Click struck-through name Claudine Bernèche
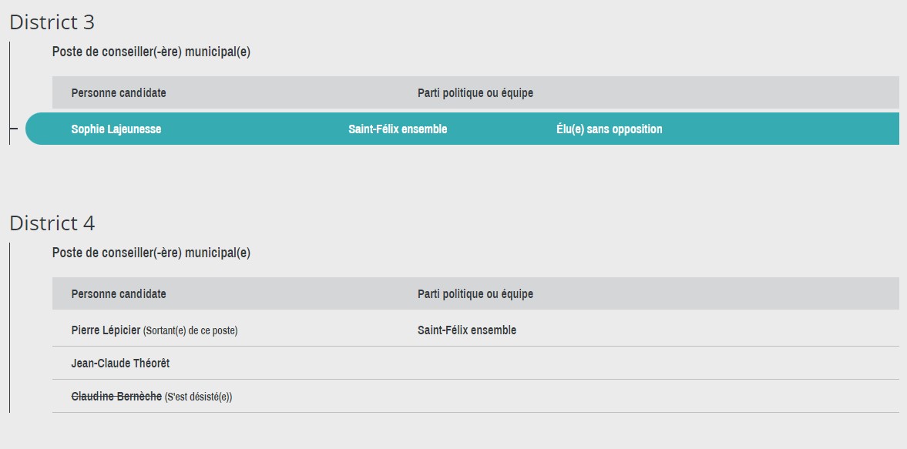Screen dimensions: 907x449 coord(116,397)
